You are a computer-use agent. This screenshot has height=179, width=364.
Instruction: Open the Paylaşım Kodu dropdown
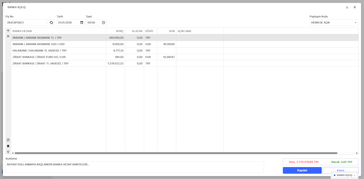click(334, 22)
